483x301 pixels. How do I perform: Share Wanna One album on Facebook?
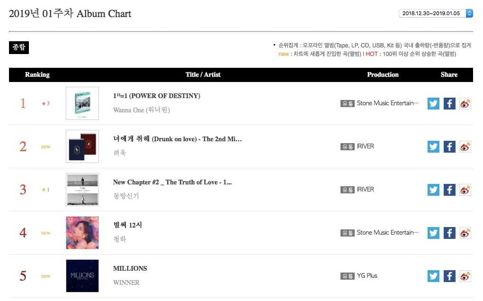click(449, 103)
